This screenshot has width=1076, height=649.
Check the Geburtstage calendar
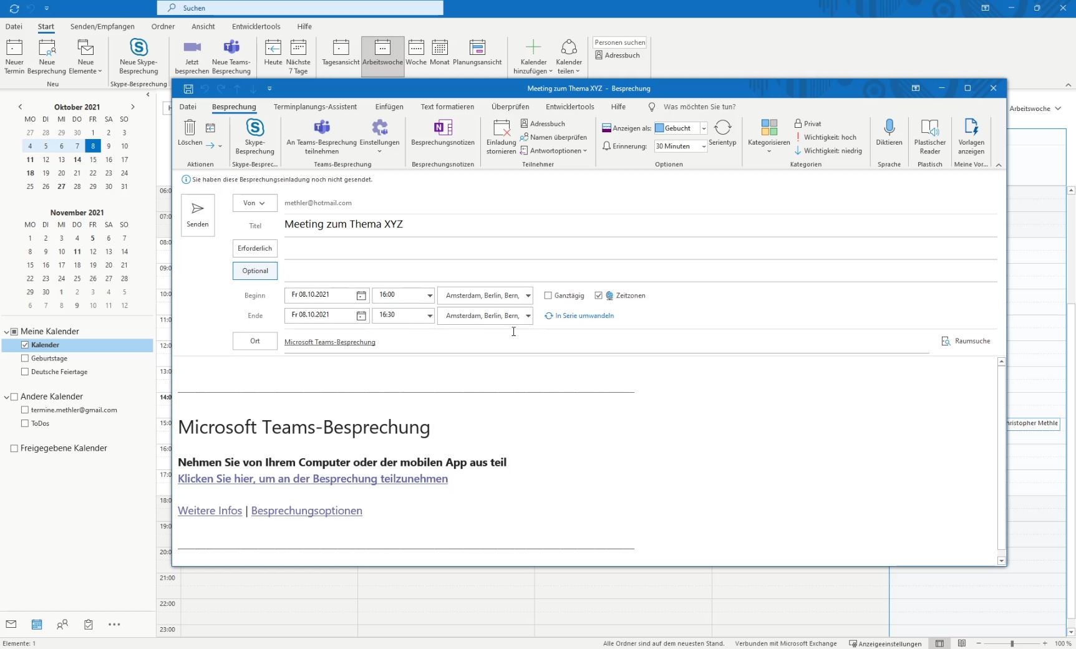pyautogui.click(x=25, y=358)
